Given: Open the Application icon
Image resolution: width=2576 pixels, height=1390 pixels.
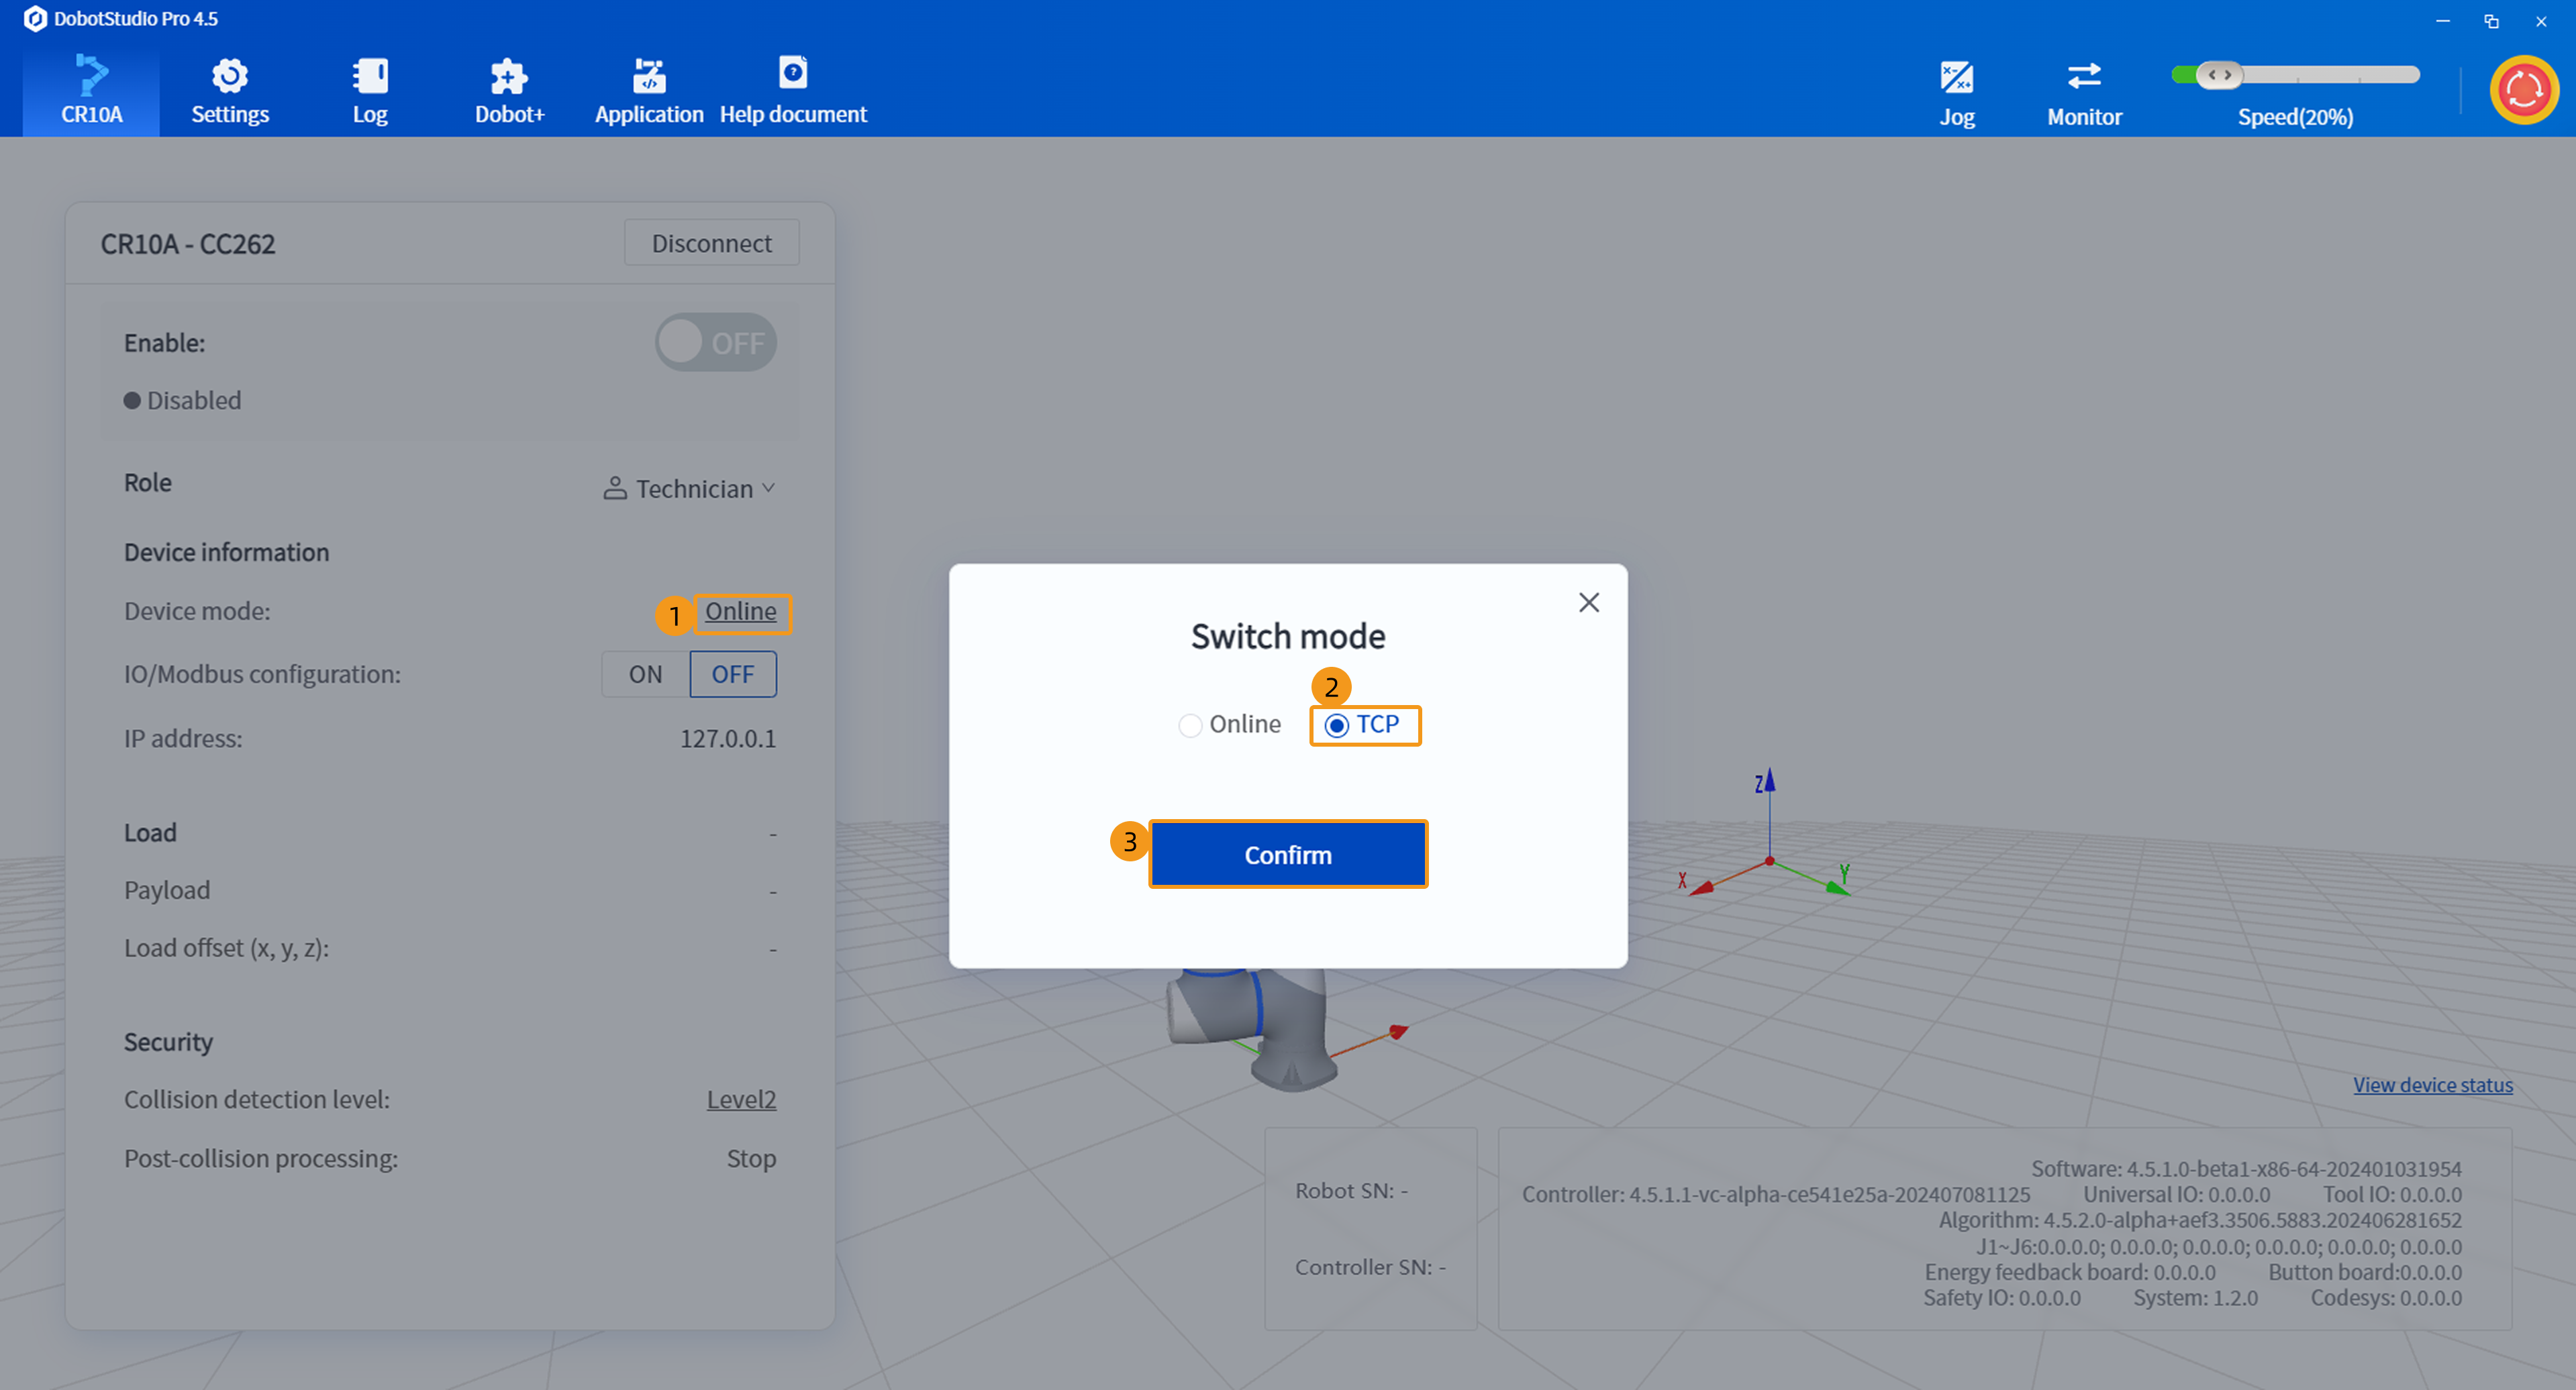Looking at the screenshot, I should point(649,77).
